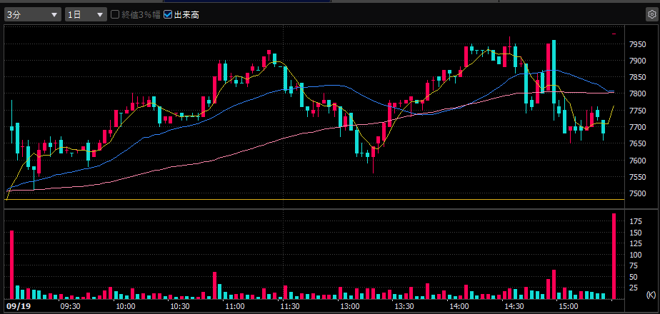Click the 7650 price axis label
The height and width of the screenshot is (314, 660).
tap(638, 143)
